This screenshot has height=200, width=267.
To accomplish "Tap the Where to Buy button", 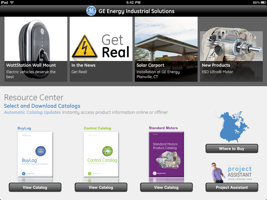I will 232,149.
